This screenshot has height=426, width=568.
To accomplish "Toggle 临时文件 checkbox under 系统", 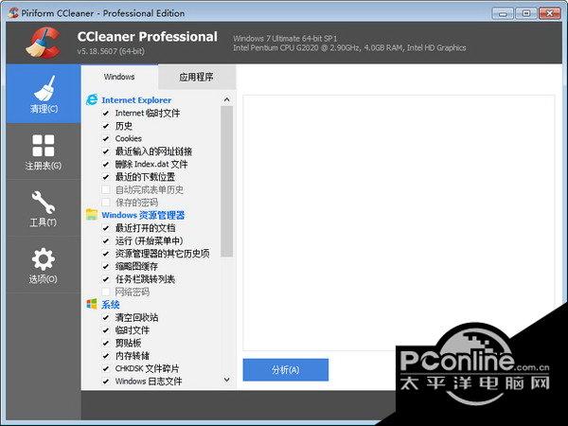I will tap(106, 330).
